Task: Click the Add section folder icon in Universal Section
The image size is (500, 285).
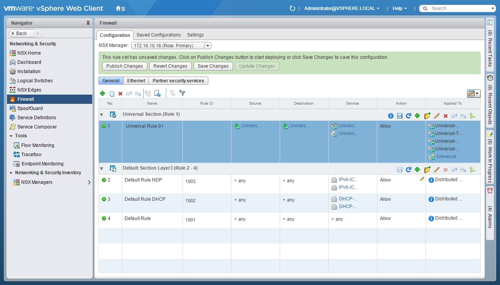Action: [x=427, y=116]
